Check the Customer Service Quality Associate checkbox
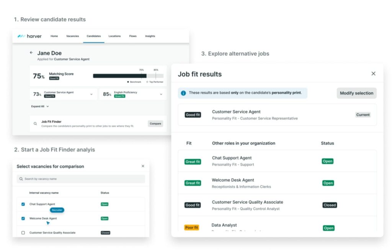Image resolution: width=392 pixels, height=252 pixels. coord(23,232)
